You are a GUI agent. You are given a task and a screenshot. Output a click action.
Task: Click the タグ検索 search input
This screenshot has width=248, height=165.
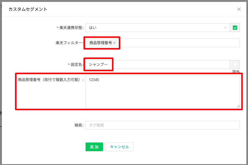[x=162, y=125]
